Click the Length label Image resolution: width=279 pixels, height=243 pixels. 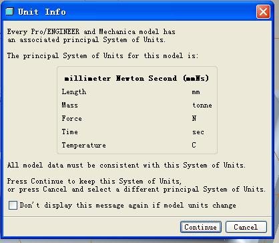(74, 91)
